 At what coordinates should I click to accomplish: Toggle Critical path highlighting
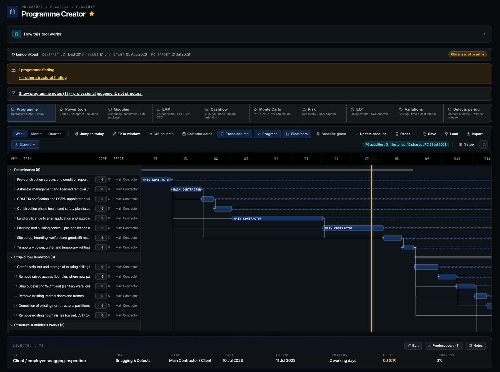(x=161, y=134)
